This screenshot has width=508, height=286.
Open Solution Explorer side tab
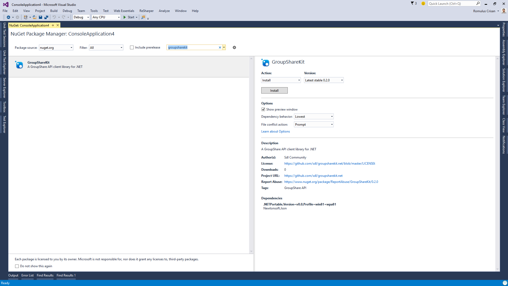click(504, 80)
